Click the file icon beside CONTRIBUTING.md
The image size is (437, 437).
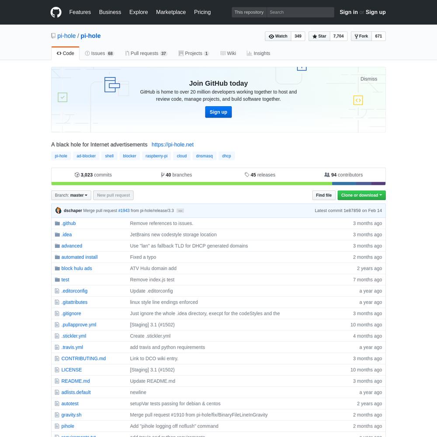tap(57, 358)
